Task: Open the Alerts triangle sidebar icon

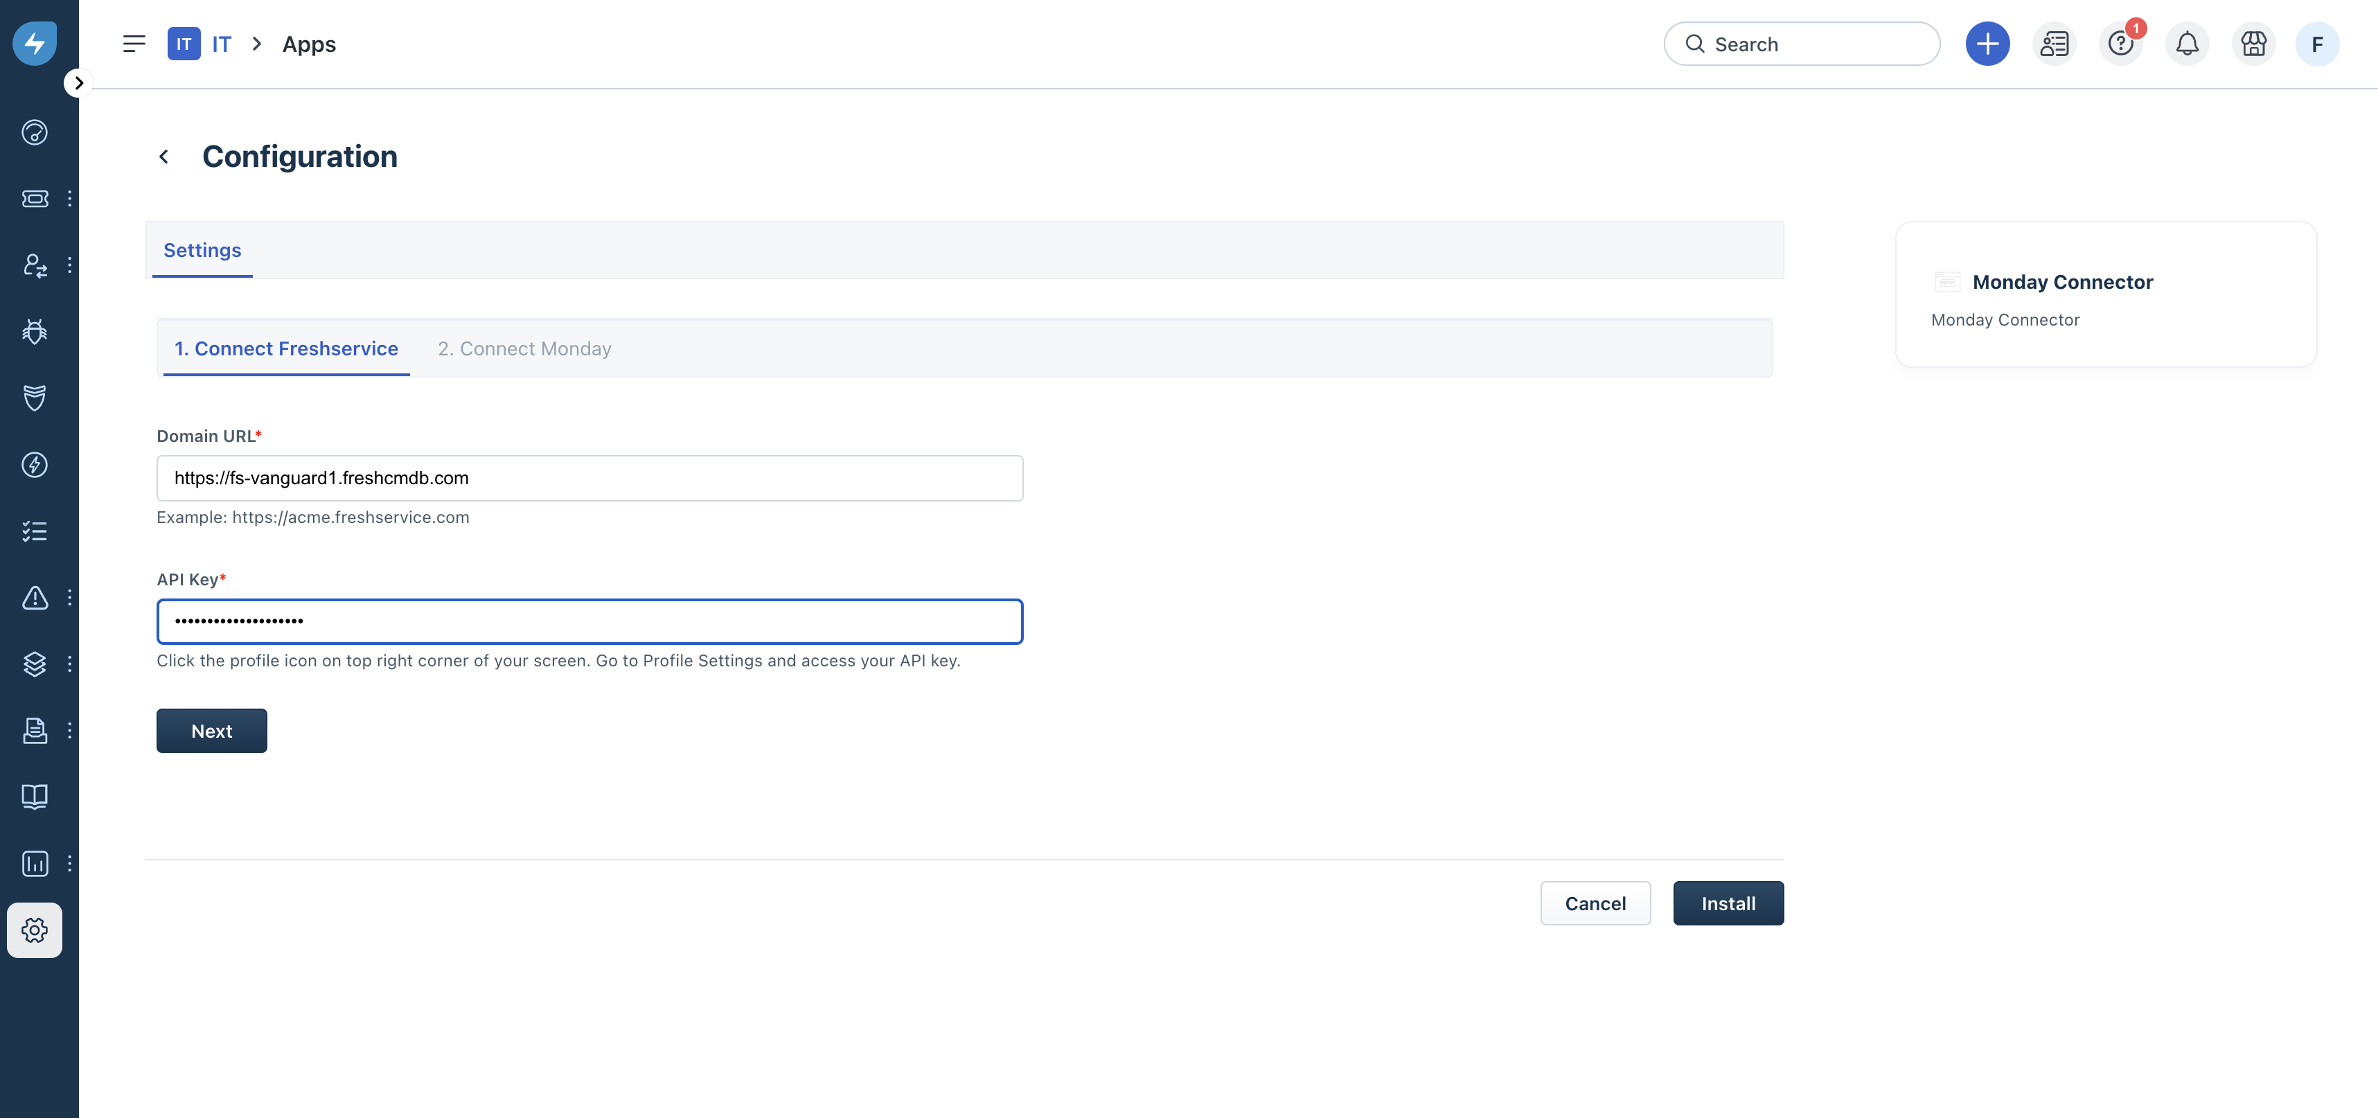Action: [x=34, y=597]
